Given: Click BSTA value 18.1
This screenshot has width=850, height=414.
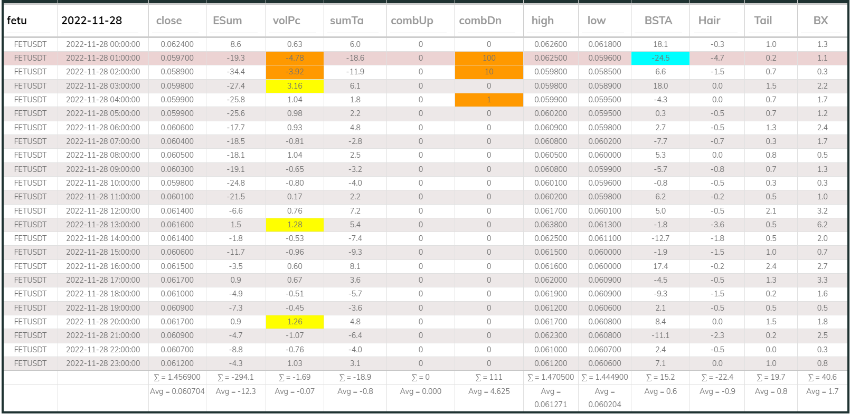Looking at the screenshot, I should coord(660,44).
